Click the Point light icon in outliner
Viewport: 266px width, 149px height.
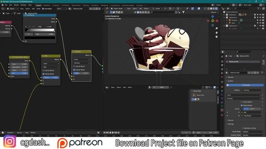(x=230, y=23)
